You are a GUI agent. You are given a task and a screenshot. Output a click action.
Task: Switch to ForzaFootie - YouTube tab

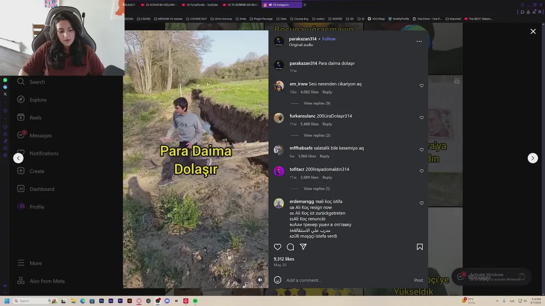point(200,5)
